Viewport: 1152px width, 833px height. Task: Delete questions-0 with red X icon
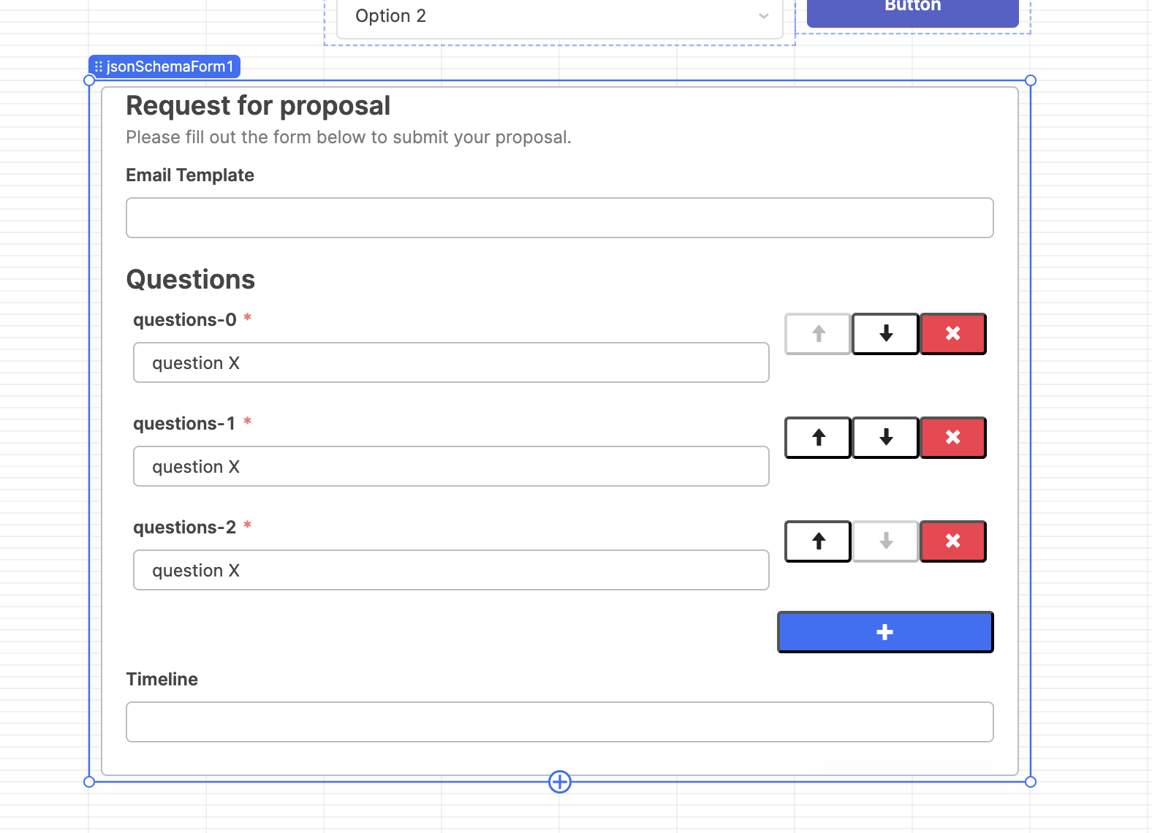[952, 334]
